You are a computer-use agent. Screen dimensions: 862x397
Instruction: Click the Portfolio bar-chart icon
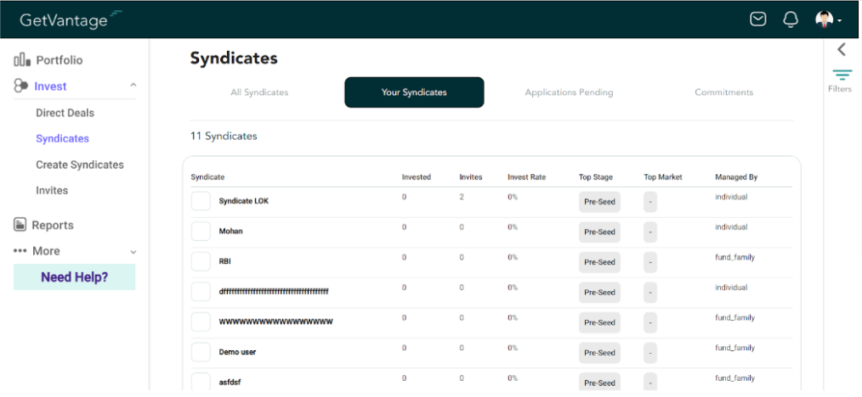23,59
